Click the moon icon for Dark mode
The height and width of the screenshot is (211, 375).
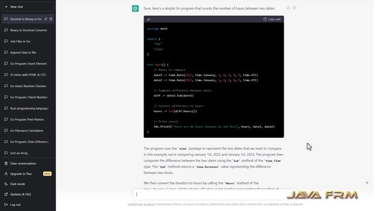(6, 184)
